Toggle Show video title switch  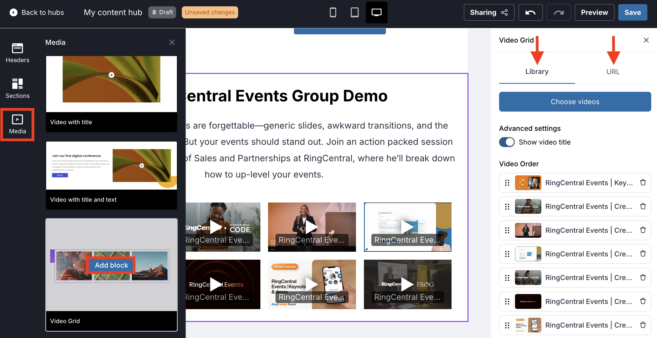507,142
